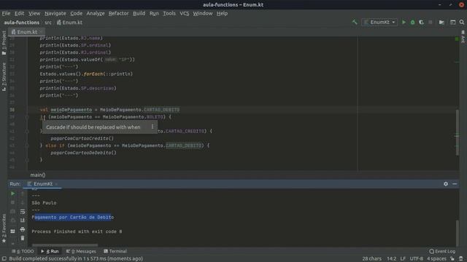Click the stop icon in the Run panel

coord(13,202)
